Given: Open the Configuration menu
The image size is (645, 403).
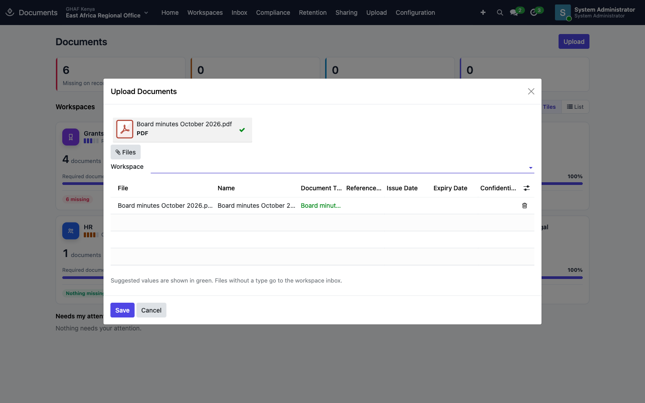Looking at the screenshot, I should tap(415, 13).
